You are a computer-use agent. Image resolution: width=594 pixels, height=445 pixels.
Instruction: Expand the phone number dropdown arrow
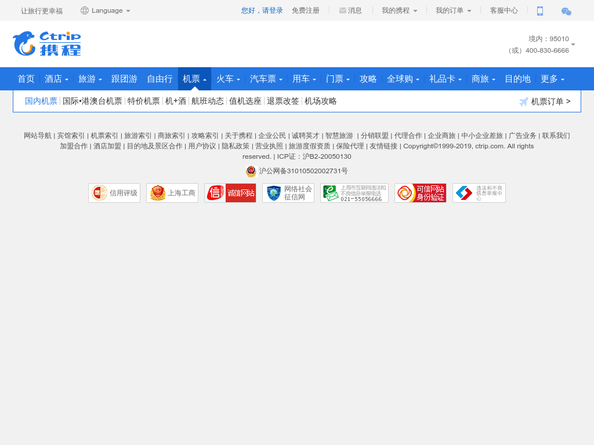point(573,45)
